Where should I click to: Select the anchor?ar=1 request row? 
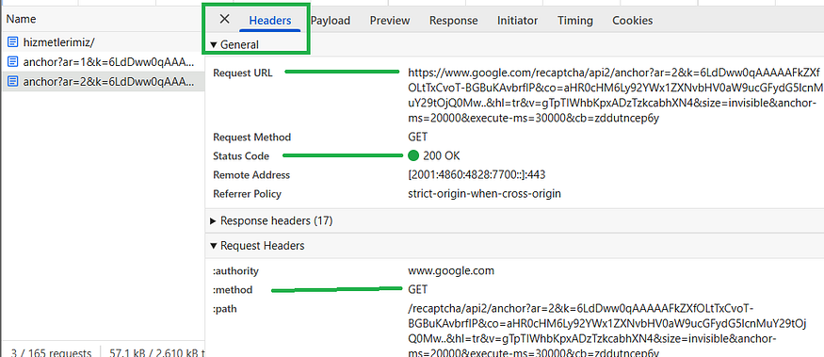[103, 62]
